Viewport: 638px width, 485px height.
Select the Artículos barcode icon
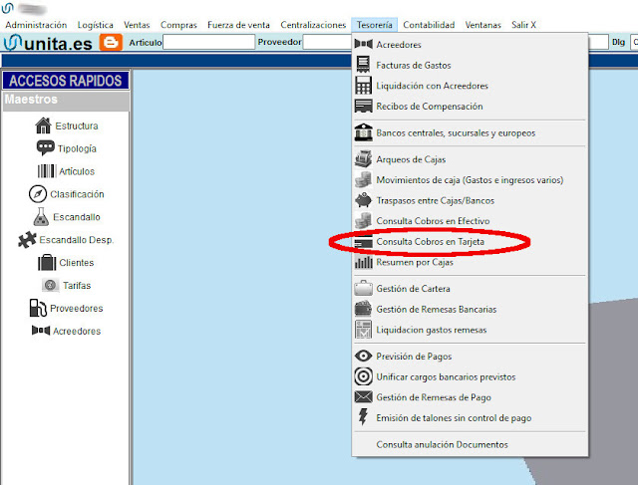coord(45,171)
